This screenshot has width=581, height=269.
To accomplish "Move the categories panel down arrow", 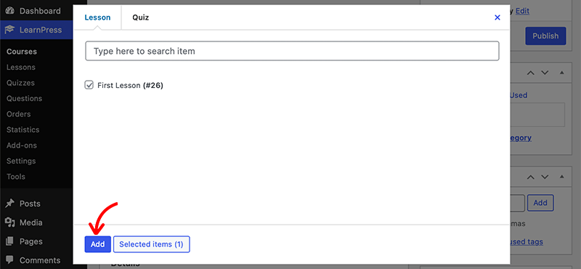I will pyautogui.click(x=544, y=73).
